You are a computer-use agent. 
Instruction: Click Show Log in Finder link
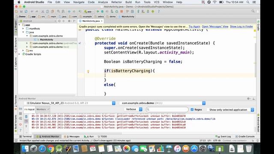[x=241, y=27]
